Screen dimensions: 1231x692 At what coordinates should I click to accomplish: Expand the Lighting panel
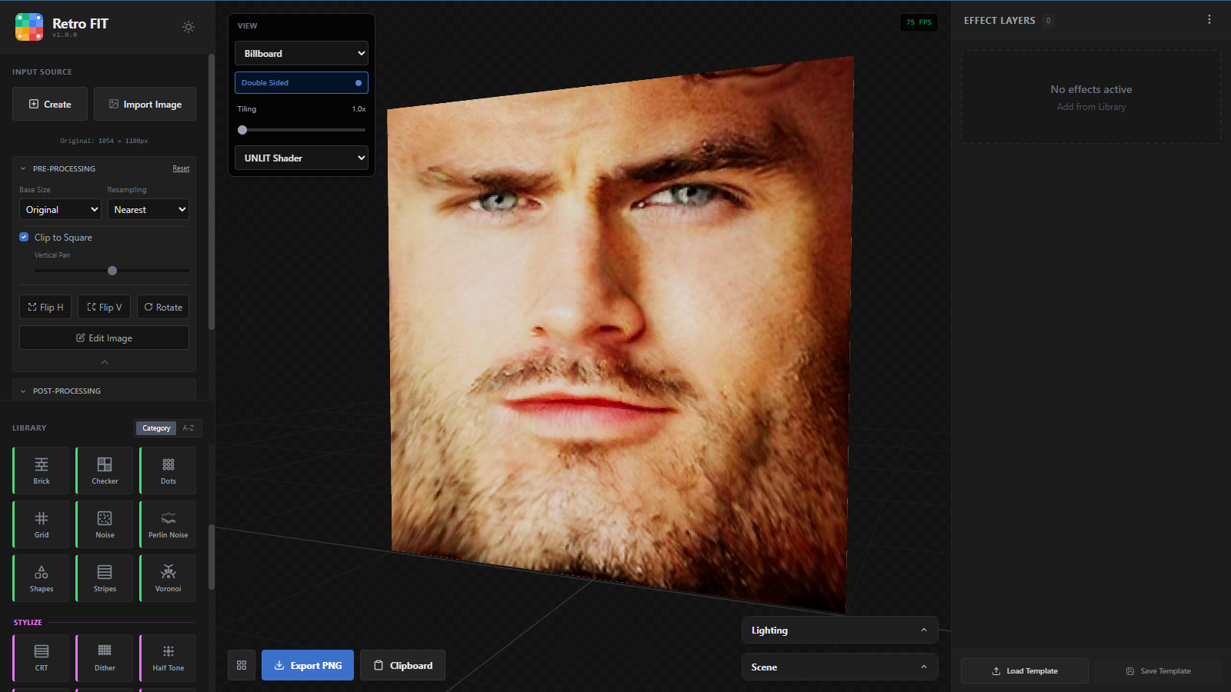(x=839, y=630)
